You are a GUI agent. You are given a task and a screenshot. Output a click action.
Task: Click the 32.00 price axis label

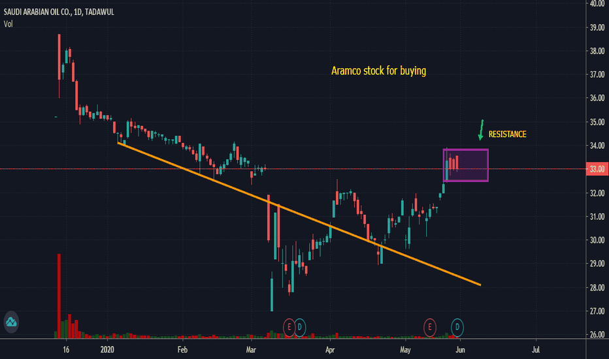coord(597,193)
